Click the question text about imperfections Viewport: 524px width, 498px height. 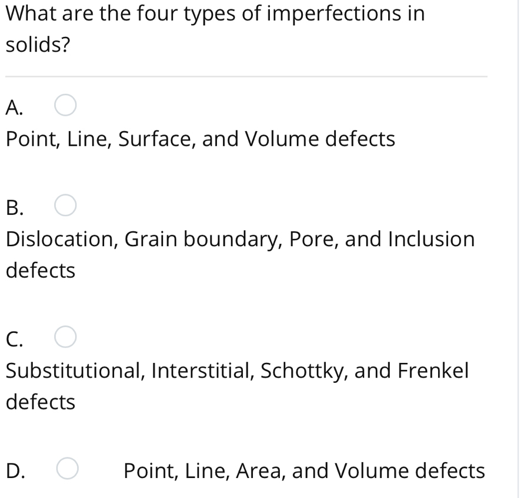click(215, 14)
